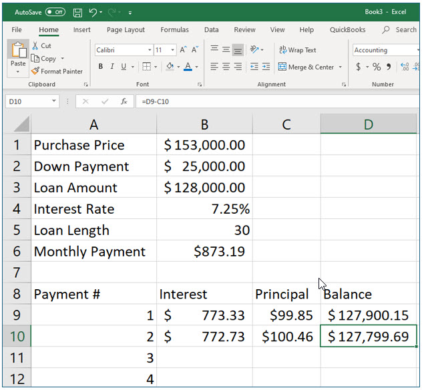
Task: Switch to the Page Layout tab
Action: [x=126, y=29]
